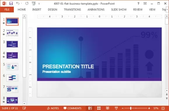The image size is (169, 111).
Task: Open the Undo history dropdown arrow
Action: [21, 3]
